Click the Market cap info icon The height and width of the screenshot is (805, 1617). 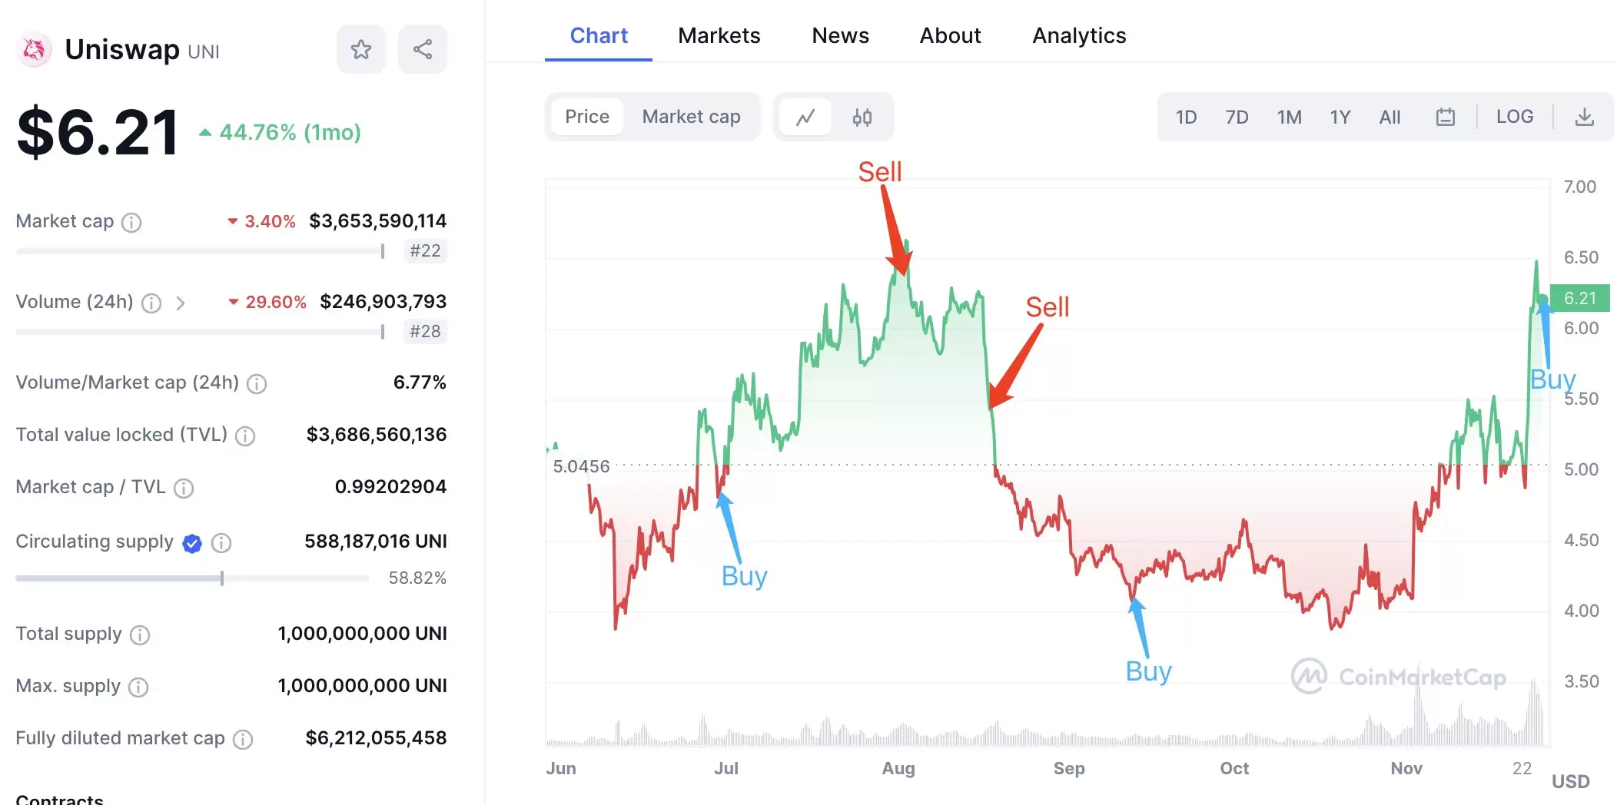(x=132, y=223)
